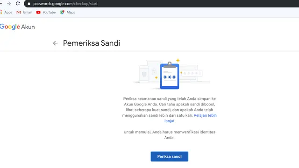Screen dimensions: 299x168
Task: Click the Pemeriksa Sandi page heading
Action: tap(92, 43)
